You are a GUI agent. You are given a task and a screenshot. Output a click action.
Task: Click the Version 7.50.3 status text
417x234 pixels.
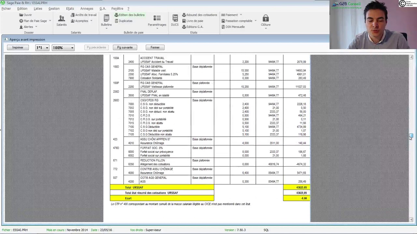(x=235, y=230)
